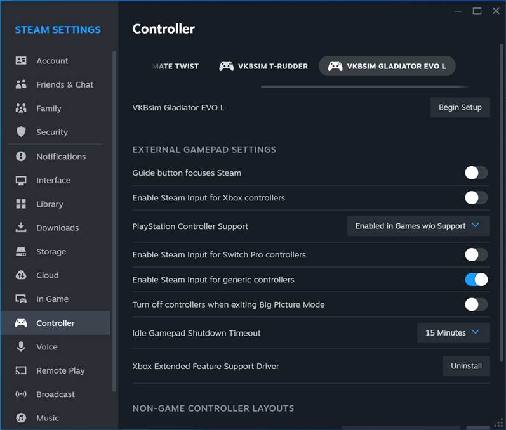506x430 pixels.
Task: Open Idle Gamepad Shutdown Timeout dropdown
Action: [x=453, y=333]
